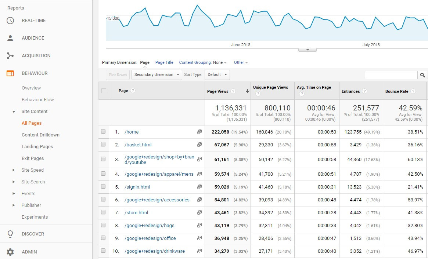
Task: Open accessories page external link icon
Action: [199, 200]
